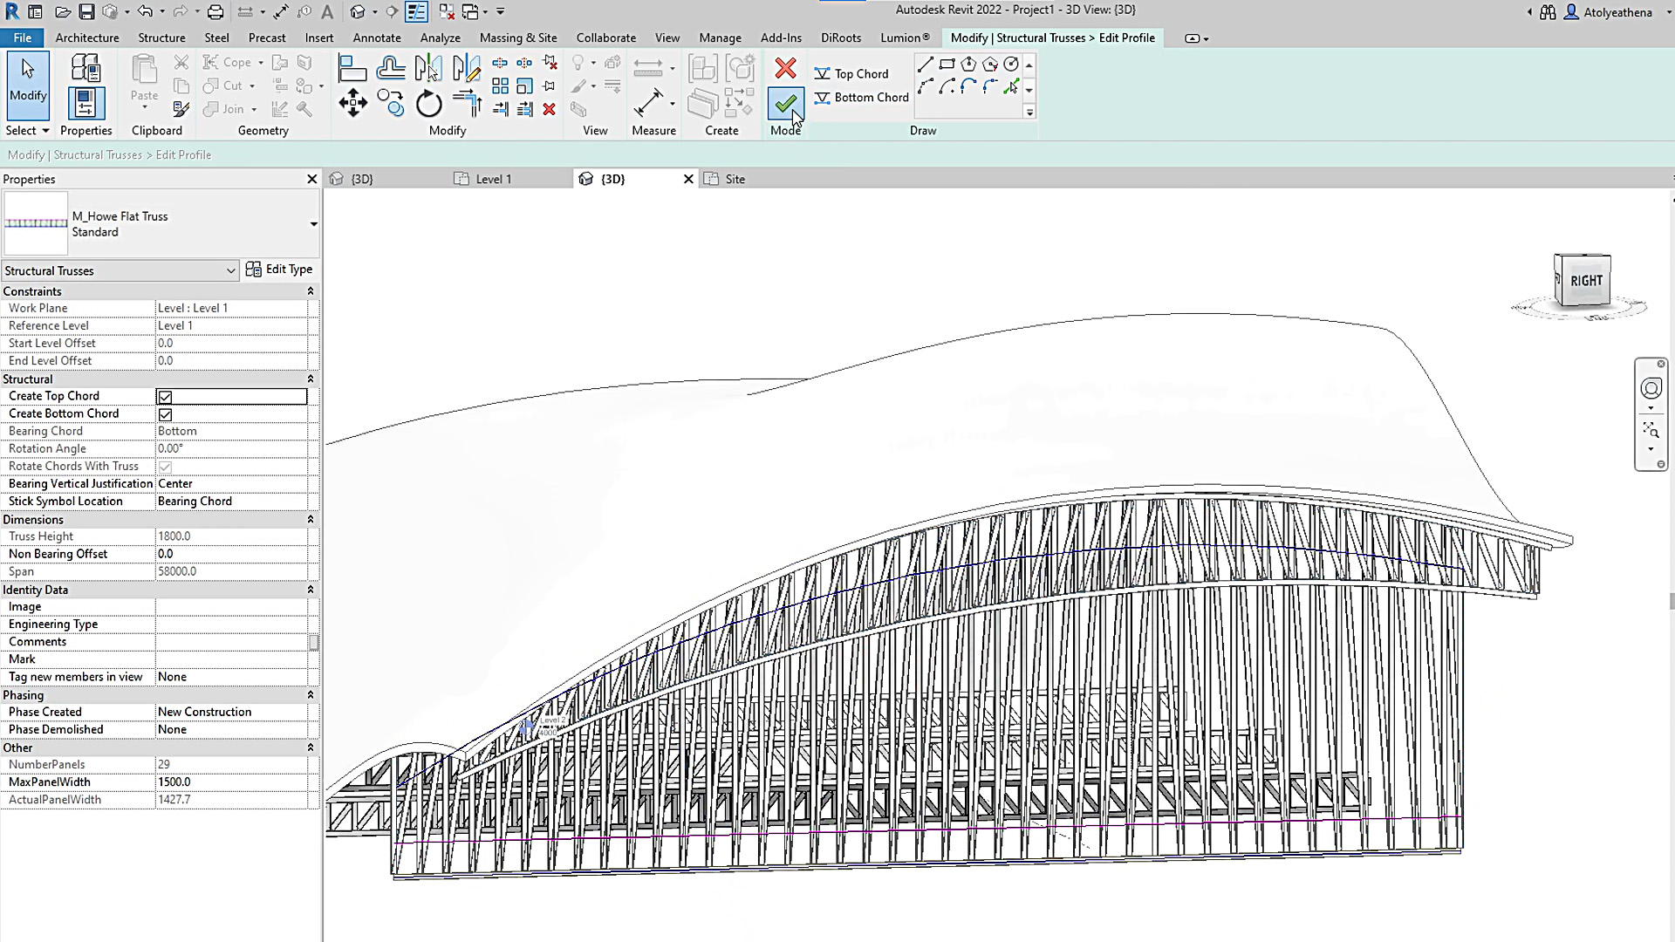
Task: Collapse the Phasing section in Properties
Action: 311,695
